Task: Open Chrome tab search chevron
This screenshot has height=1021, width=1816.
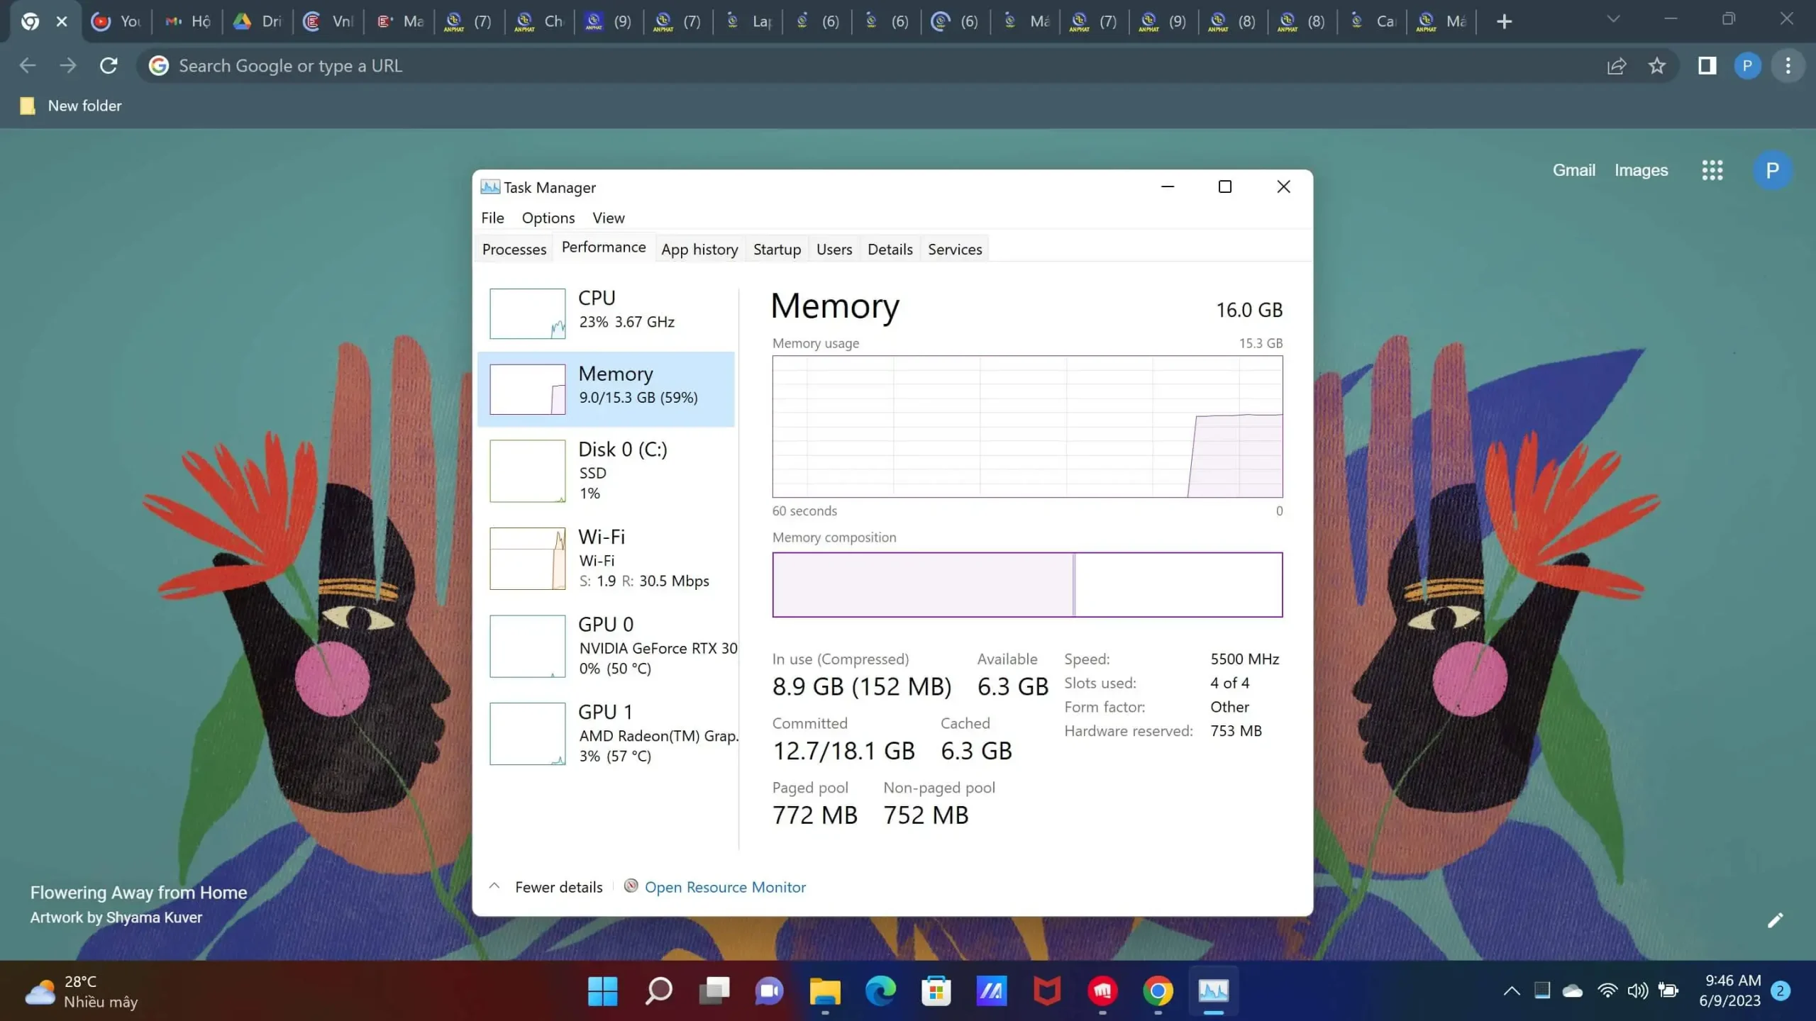Action: pyautogui.click(x=1613, y=19)
